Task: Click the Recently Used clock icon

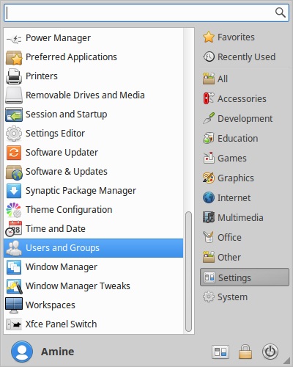Action: coord(209,57)
